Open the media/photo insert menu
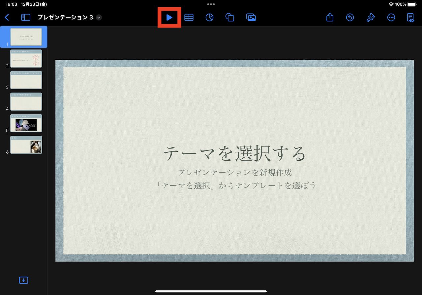 coord(251,17)
